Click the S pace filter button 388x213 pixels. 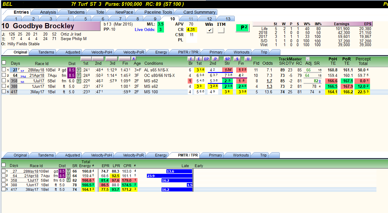tap(237, 59)
